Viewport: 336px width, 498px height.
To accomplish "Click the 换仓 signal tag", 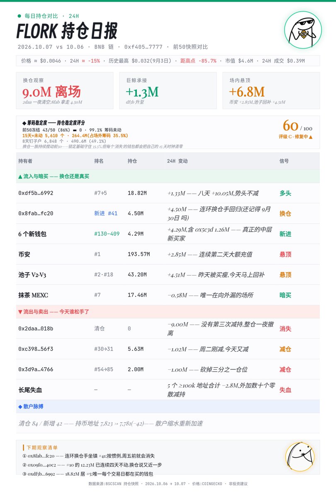I will pyautogui.click(x=285, y=213).
